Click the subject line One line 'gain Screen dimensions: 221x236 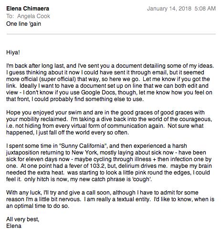click(x=23, y=24)
